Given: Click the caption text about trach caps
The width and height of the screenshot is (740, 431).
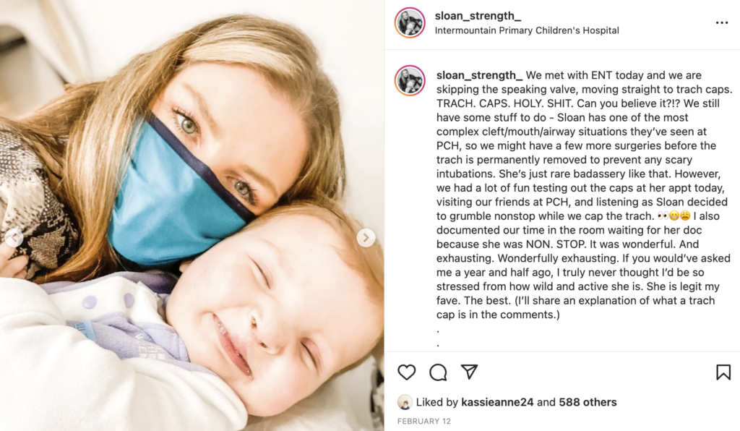Looking at the screenshot, I should tap(584, 195).
